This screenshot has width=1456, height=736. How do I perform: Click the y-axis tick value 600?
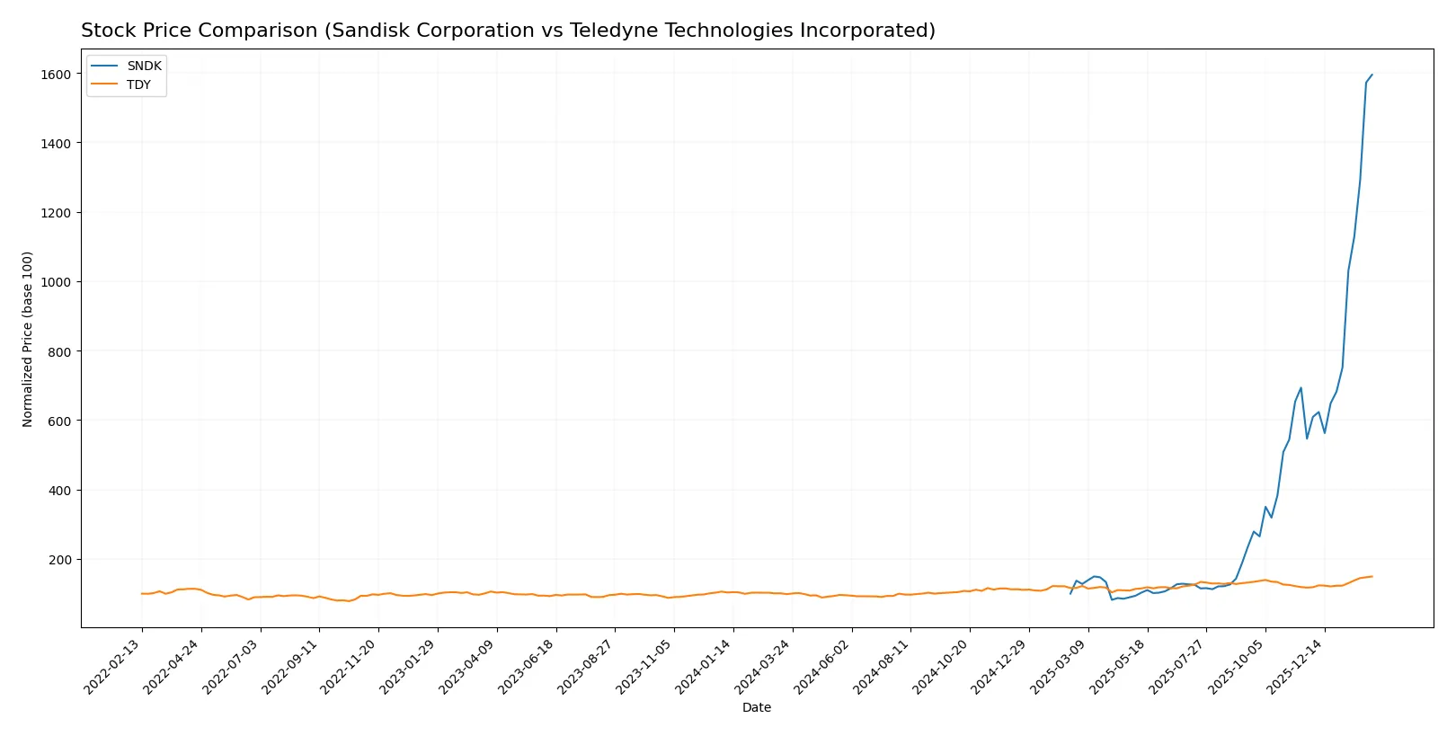59,421
